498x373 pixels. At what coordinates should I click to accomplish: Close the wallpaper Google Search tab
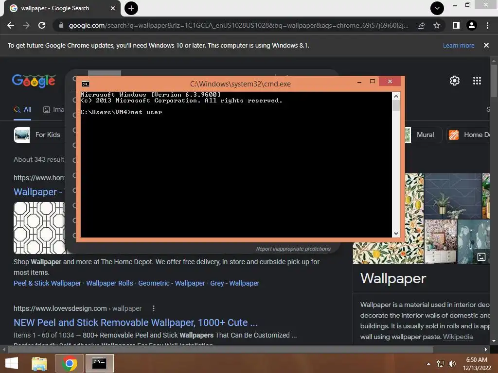pos(113,8)
